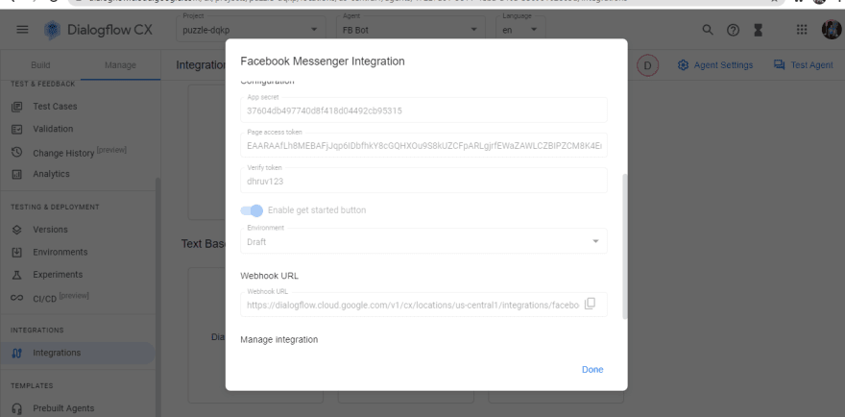Switch to the Build tab

pyautogui.click(x=40, y=65)
